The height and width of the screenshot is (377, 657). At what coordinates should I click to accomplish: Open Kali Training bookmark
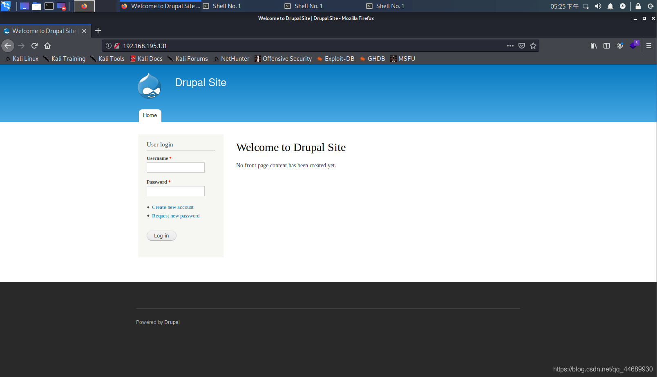tap(65, 59)
